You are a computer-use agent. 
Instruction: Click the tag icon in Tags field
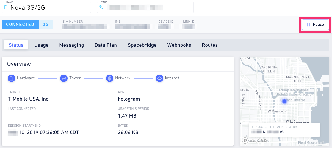tap(101, 7)
